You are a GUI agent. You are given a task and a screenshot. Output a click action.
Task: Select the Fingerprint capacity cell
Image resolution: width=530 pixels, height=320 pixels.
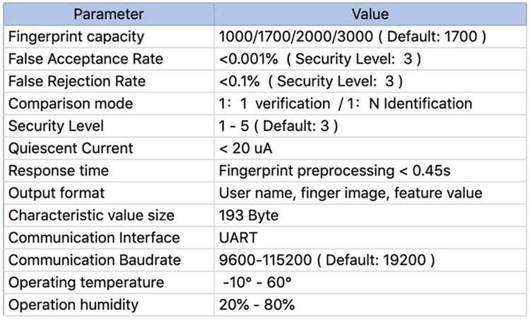click(76, 36)
